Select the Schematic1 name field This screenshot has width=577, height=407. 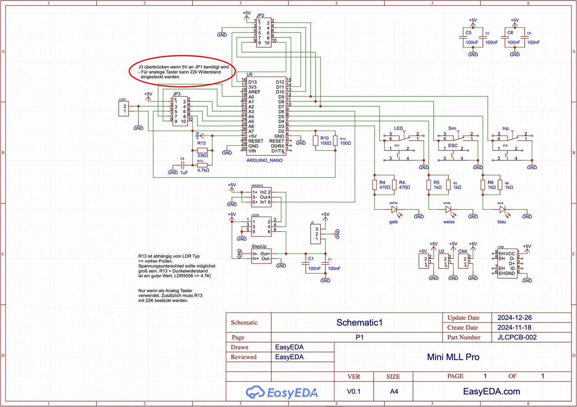pyautogui.click(x=359, y=322)
